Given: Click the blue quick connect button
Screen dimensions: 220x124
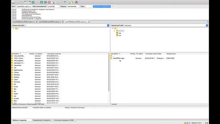Looking at the screenshot, I should (102, 7).
